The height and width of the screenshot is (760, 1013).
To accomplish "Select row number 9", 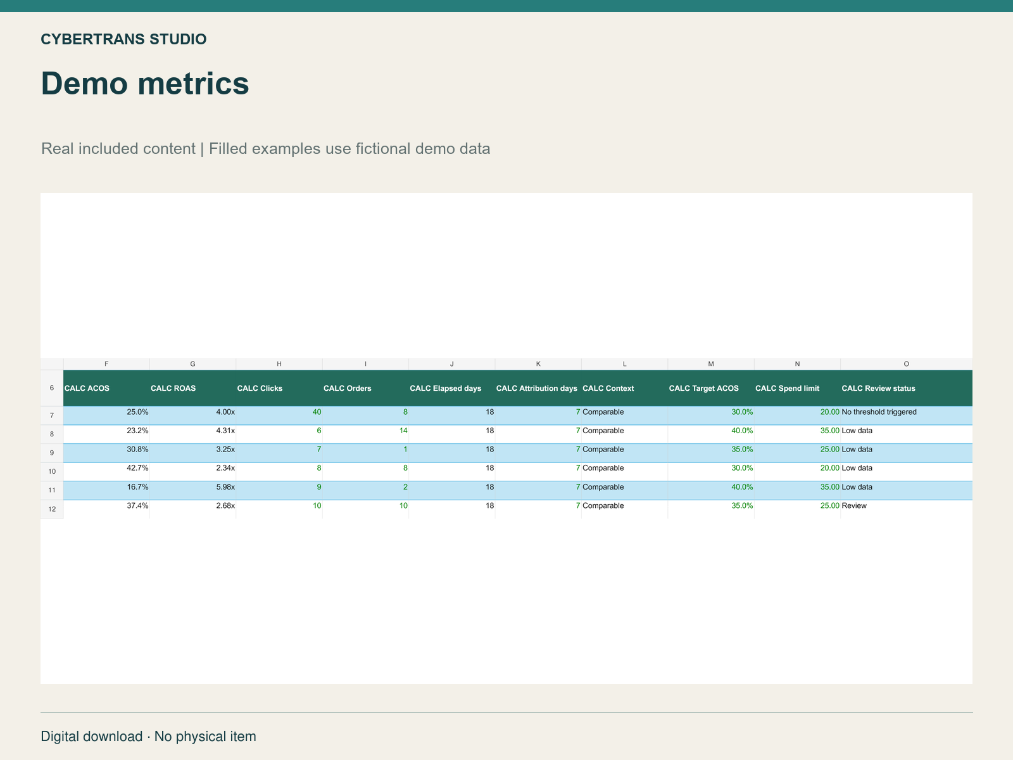I will click(x=52, y=453).
